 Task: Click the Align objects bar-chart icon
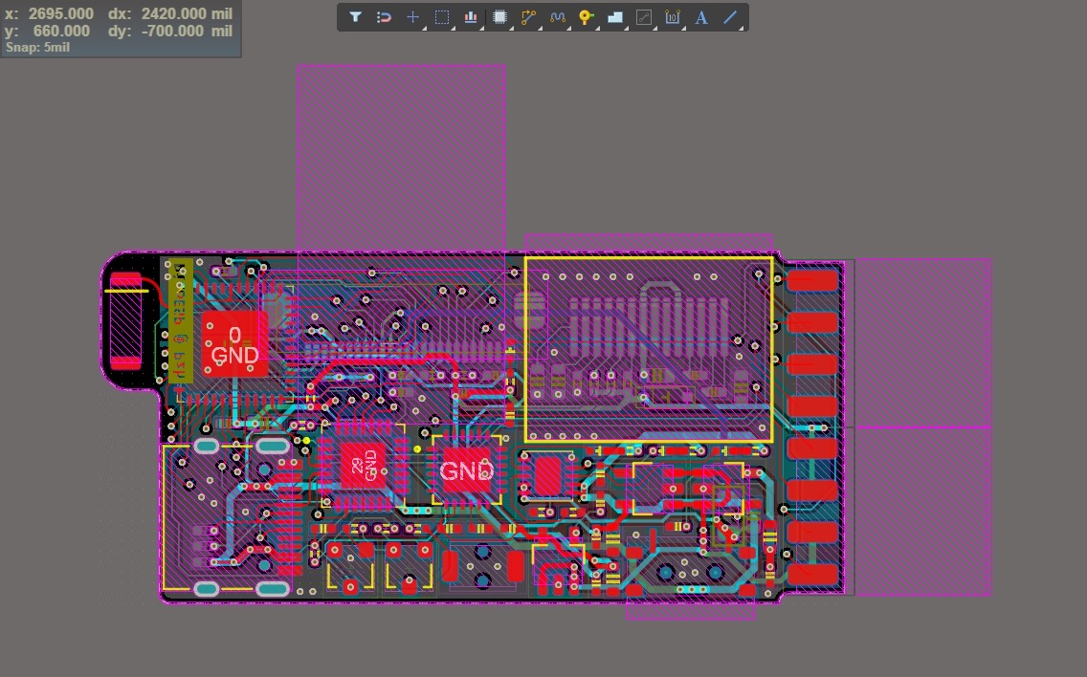471,17
